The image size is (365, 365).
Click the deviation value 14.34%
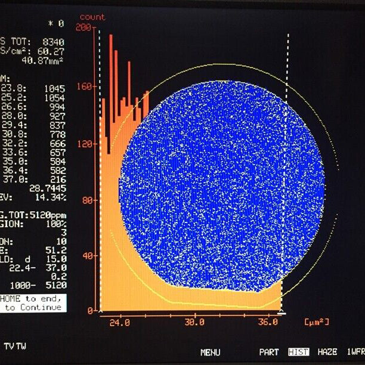click(51, 197)
